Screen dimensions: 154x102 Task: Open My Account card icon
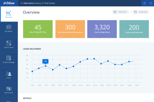pyautogui.click(x=9, y=89)
